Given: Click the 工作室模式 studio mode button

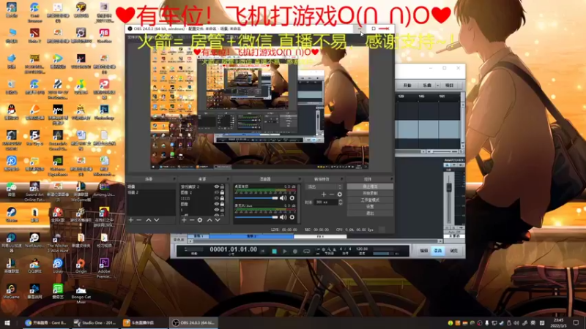Looking at the screenshot, I should (370, 200).
